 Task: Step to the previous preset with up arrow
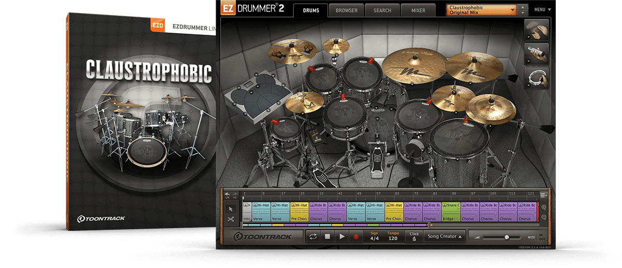(x=522, y=7)
